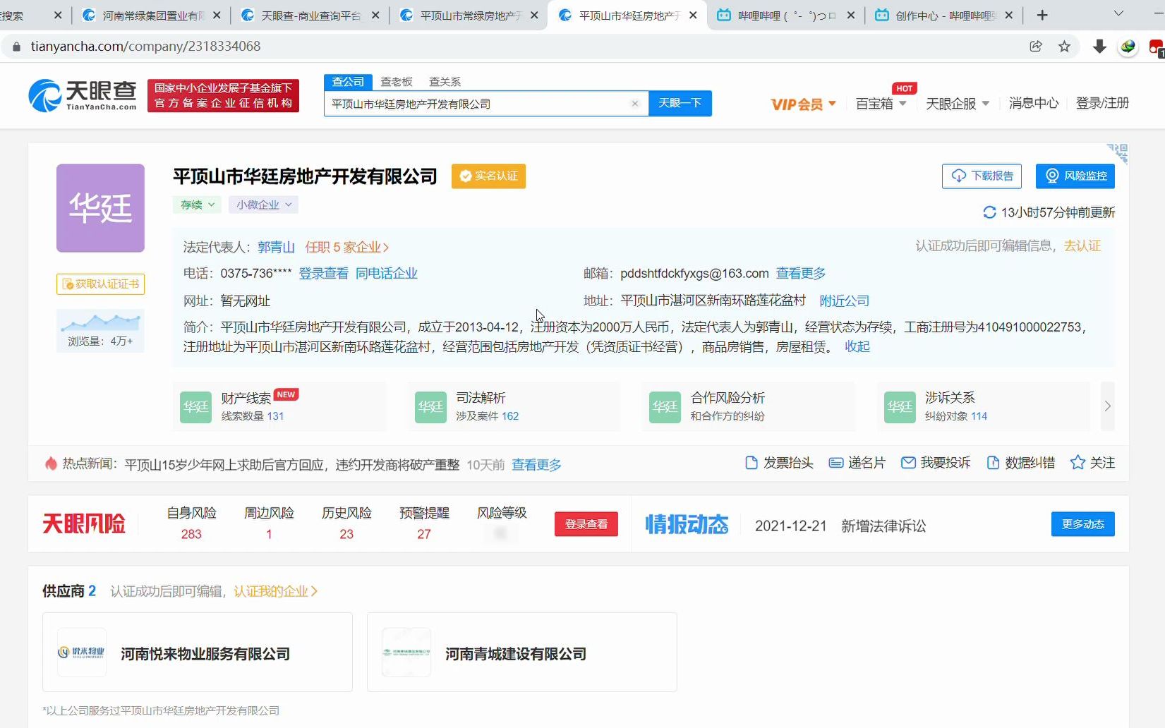Click the Tianyancha logo
1165x728 pixels.
tap(83, 96)
